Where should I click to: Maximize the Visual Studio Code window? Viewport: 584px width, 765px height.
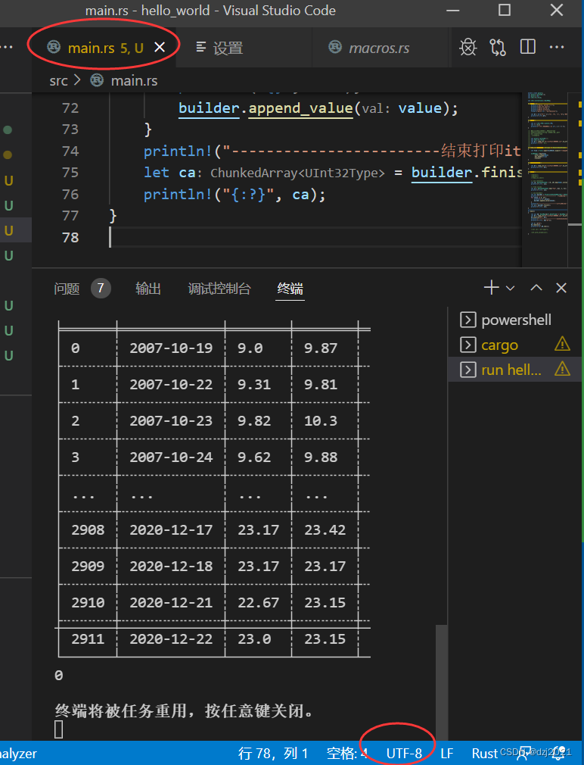(x=505, y=11)
